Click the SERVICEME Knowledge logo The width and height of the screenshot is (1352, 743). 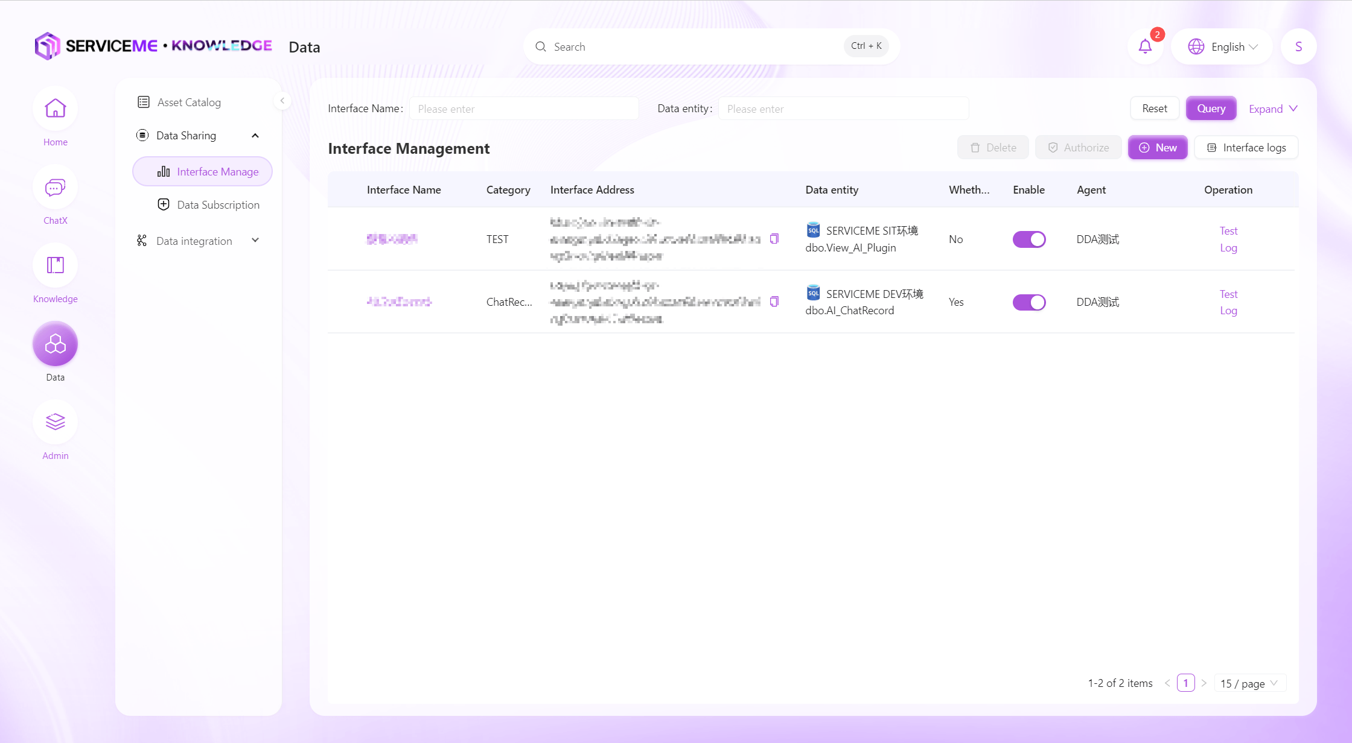tap(153, 46)
